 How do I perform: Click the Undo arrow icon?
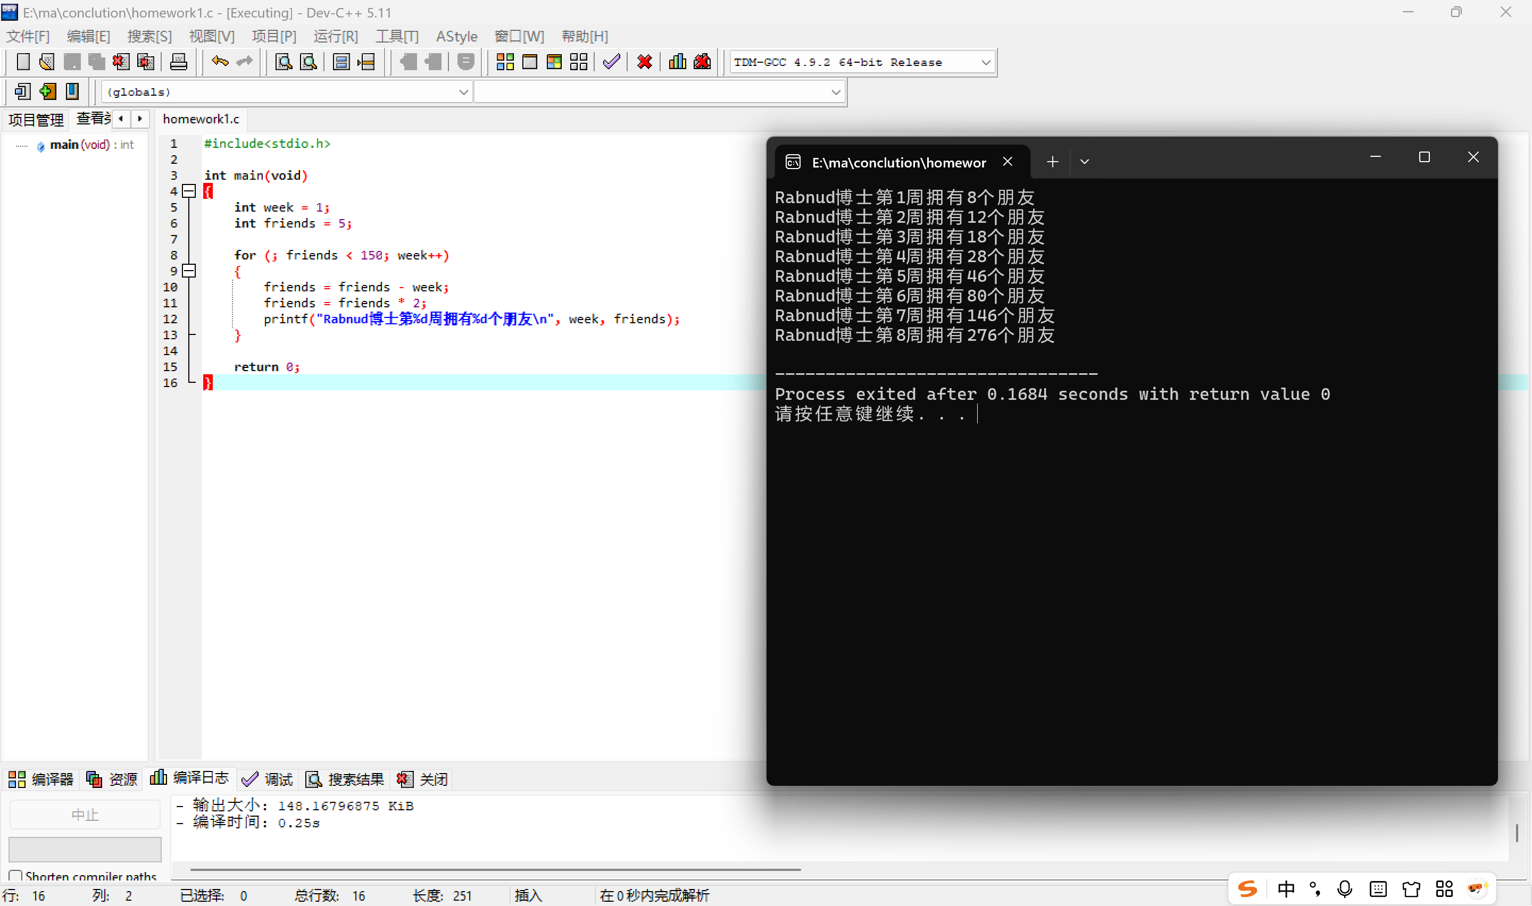click(x=220, y=62)
